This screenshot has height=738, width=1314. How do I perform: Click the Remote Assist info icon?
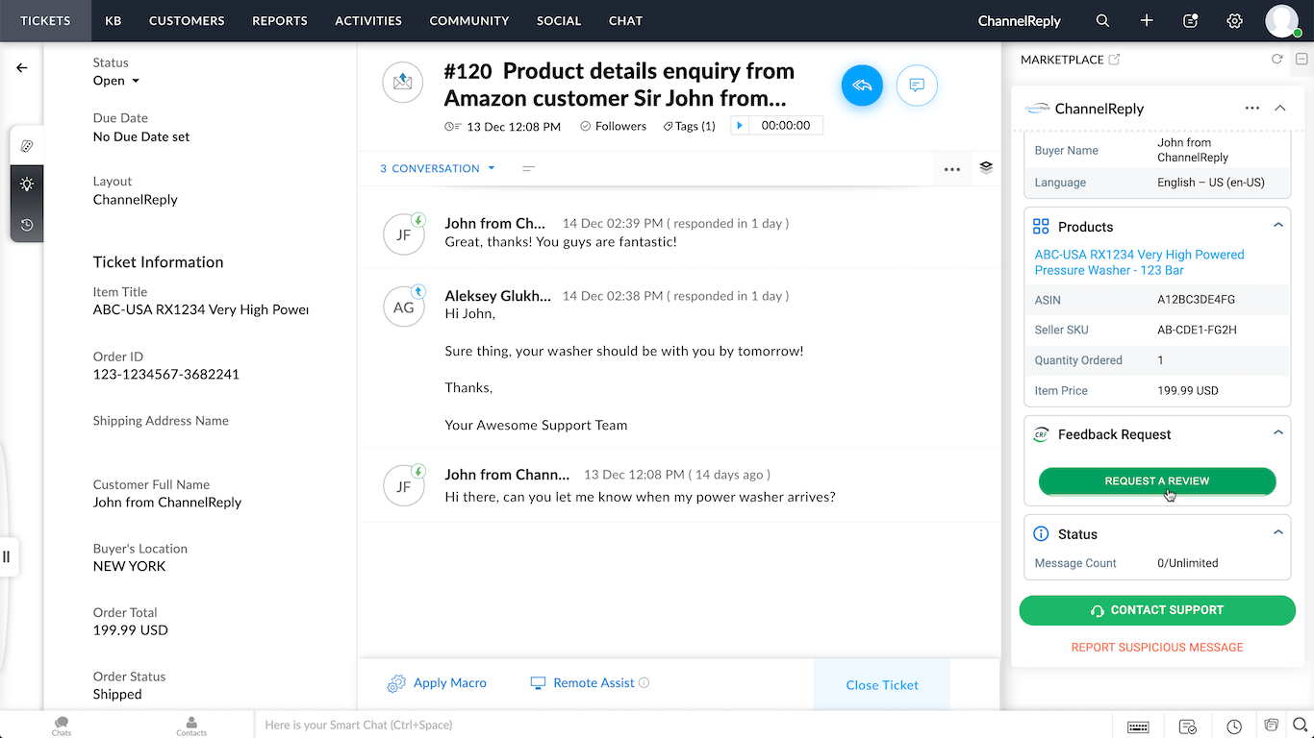point(644,683)
